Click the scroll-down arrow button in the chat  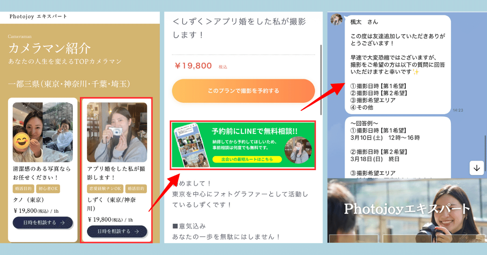click(476, 168)
